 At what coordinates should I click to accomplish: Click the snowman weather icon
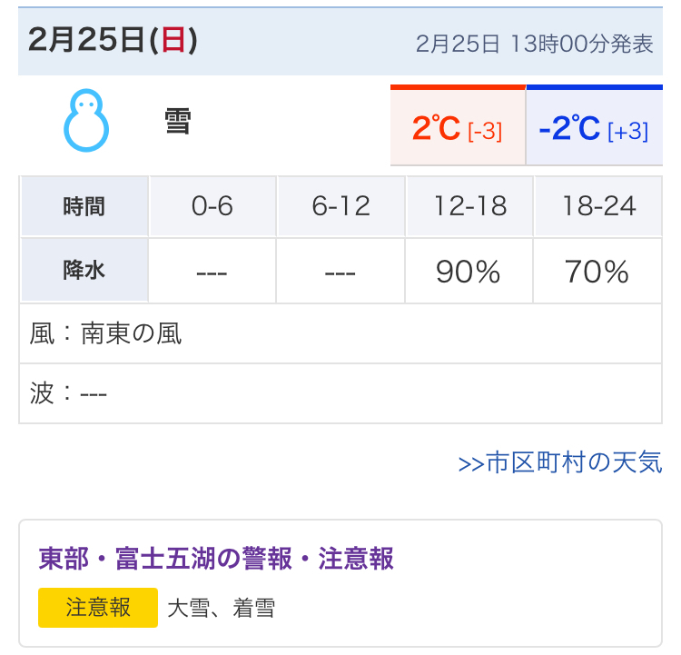(86, 119)
